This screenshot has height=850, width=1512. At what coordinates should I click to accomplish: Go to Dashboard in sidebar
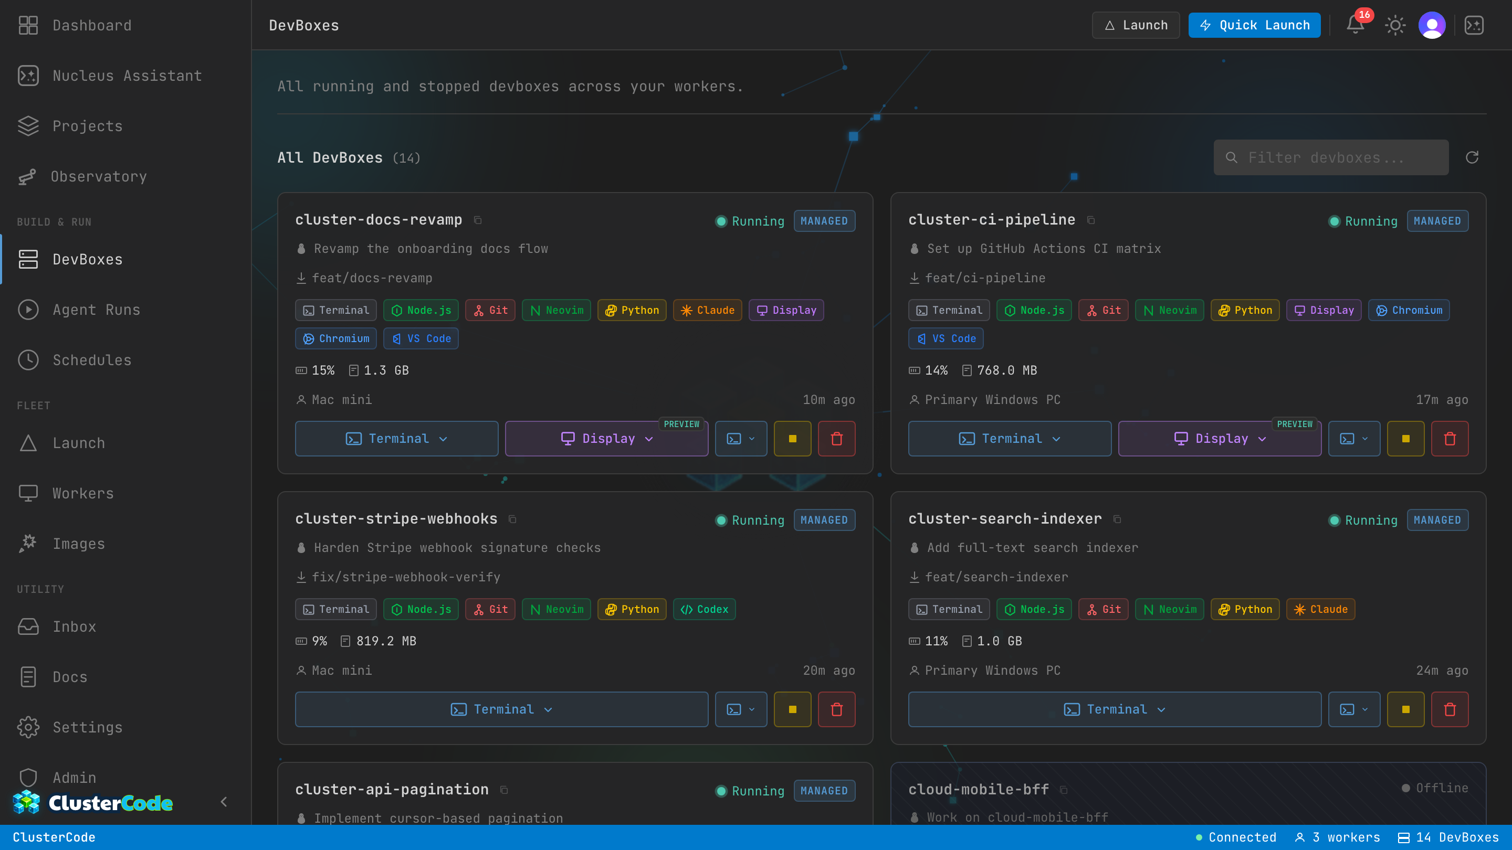(125, 25)
